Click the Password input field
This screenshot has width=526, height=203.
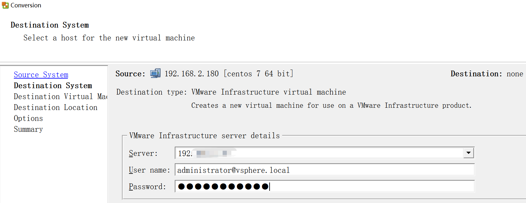coord(325,186)
